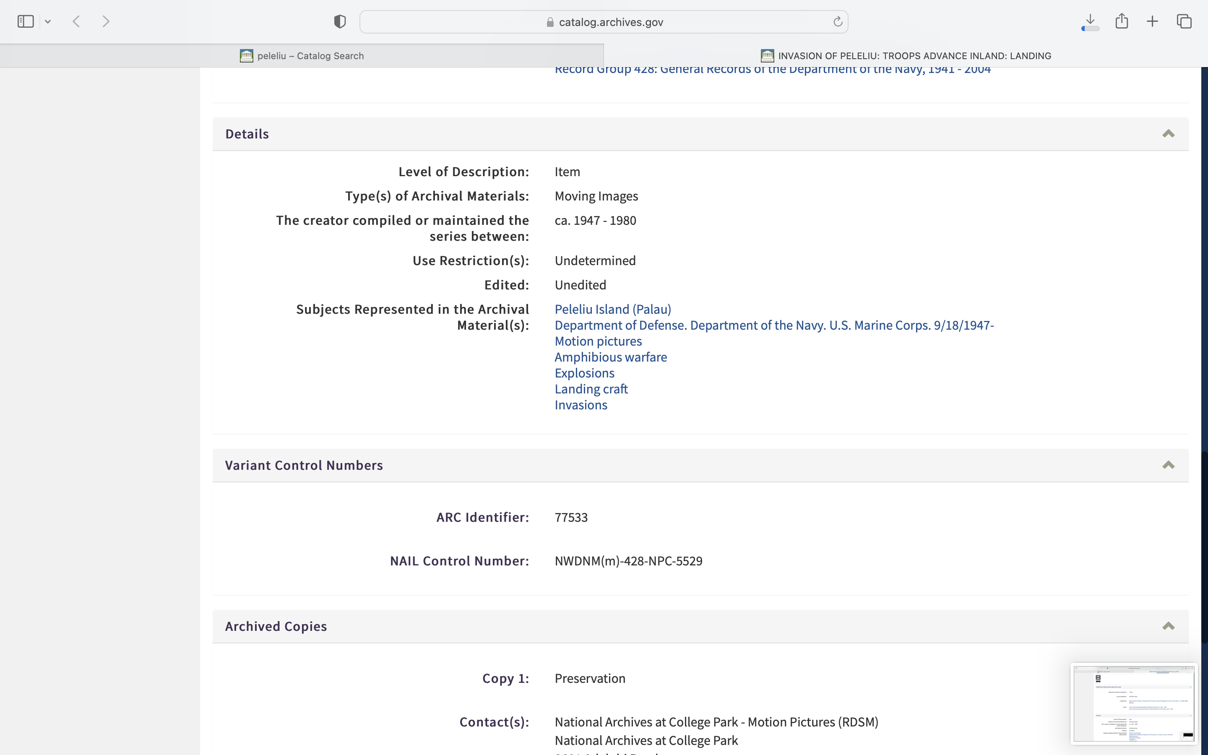
Task: Show the downloads list
Action: [x=1090, y=21]
